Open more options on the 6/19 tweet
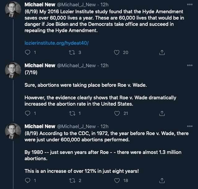Screen dimensions: 198x189 tap(190, 5)
